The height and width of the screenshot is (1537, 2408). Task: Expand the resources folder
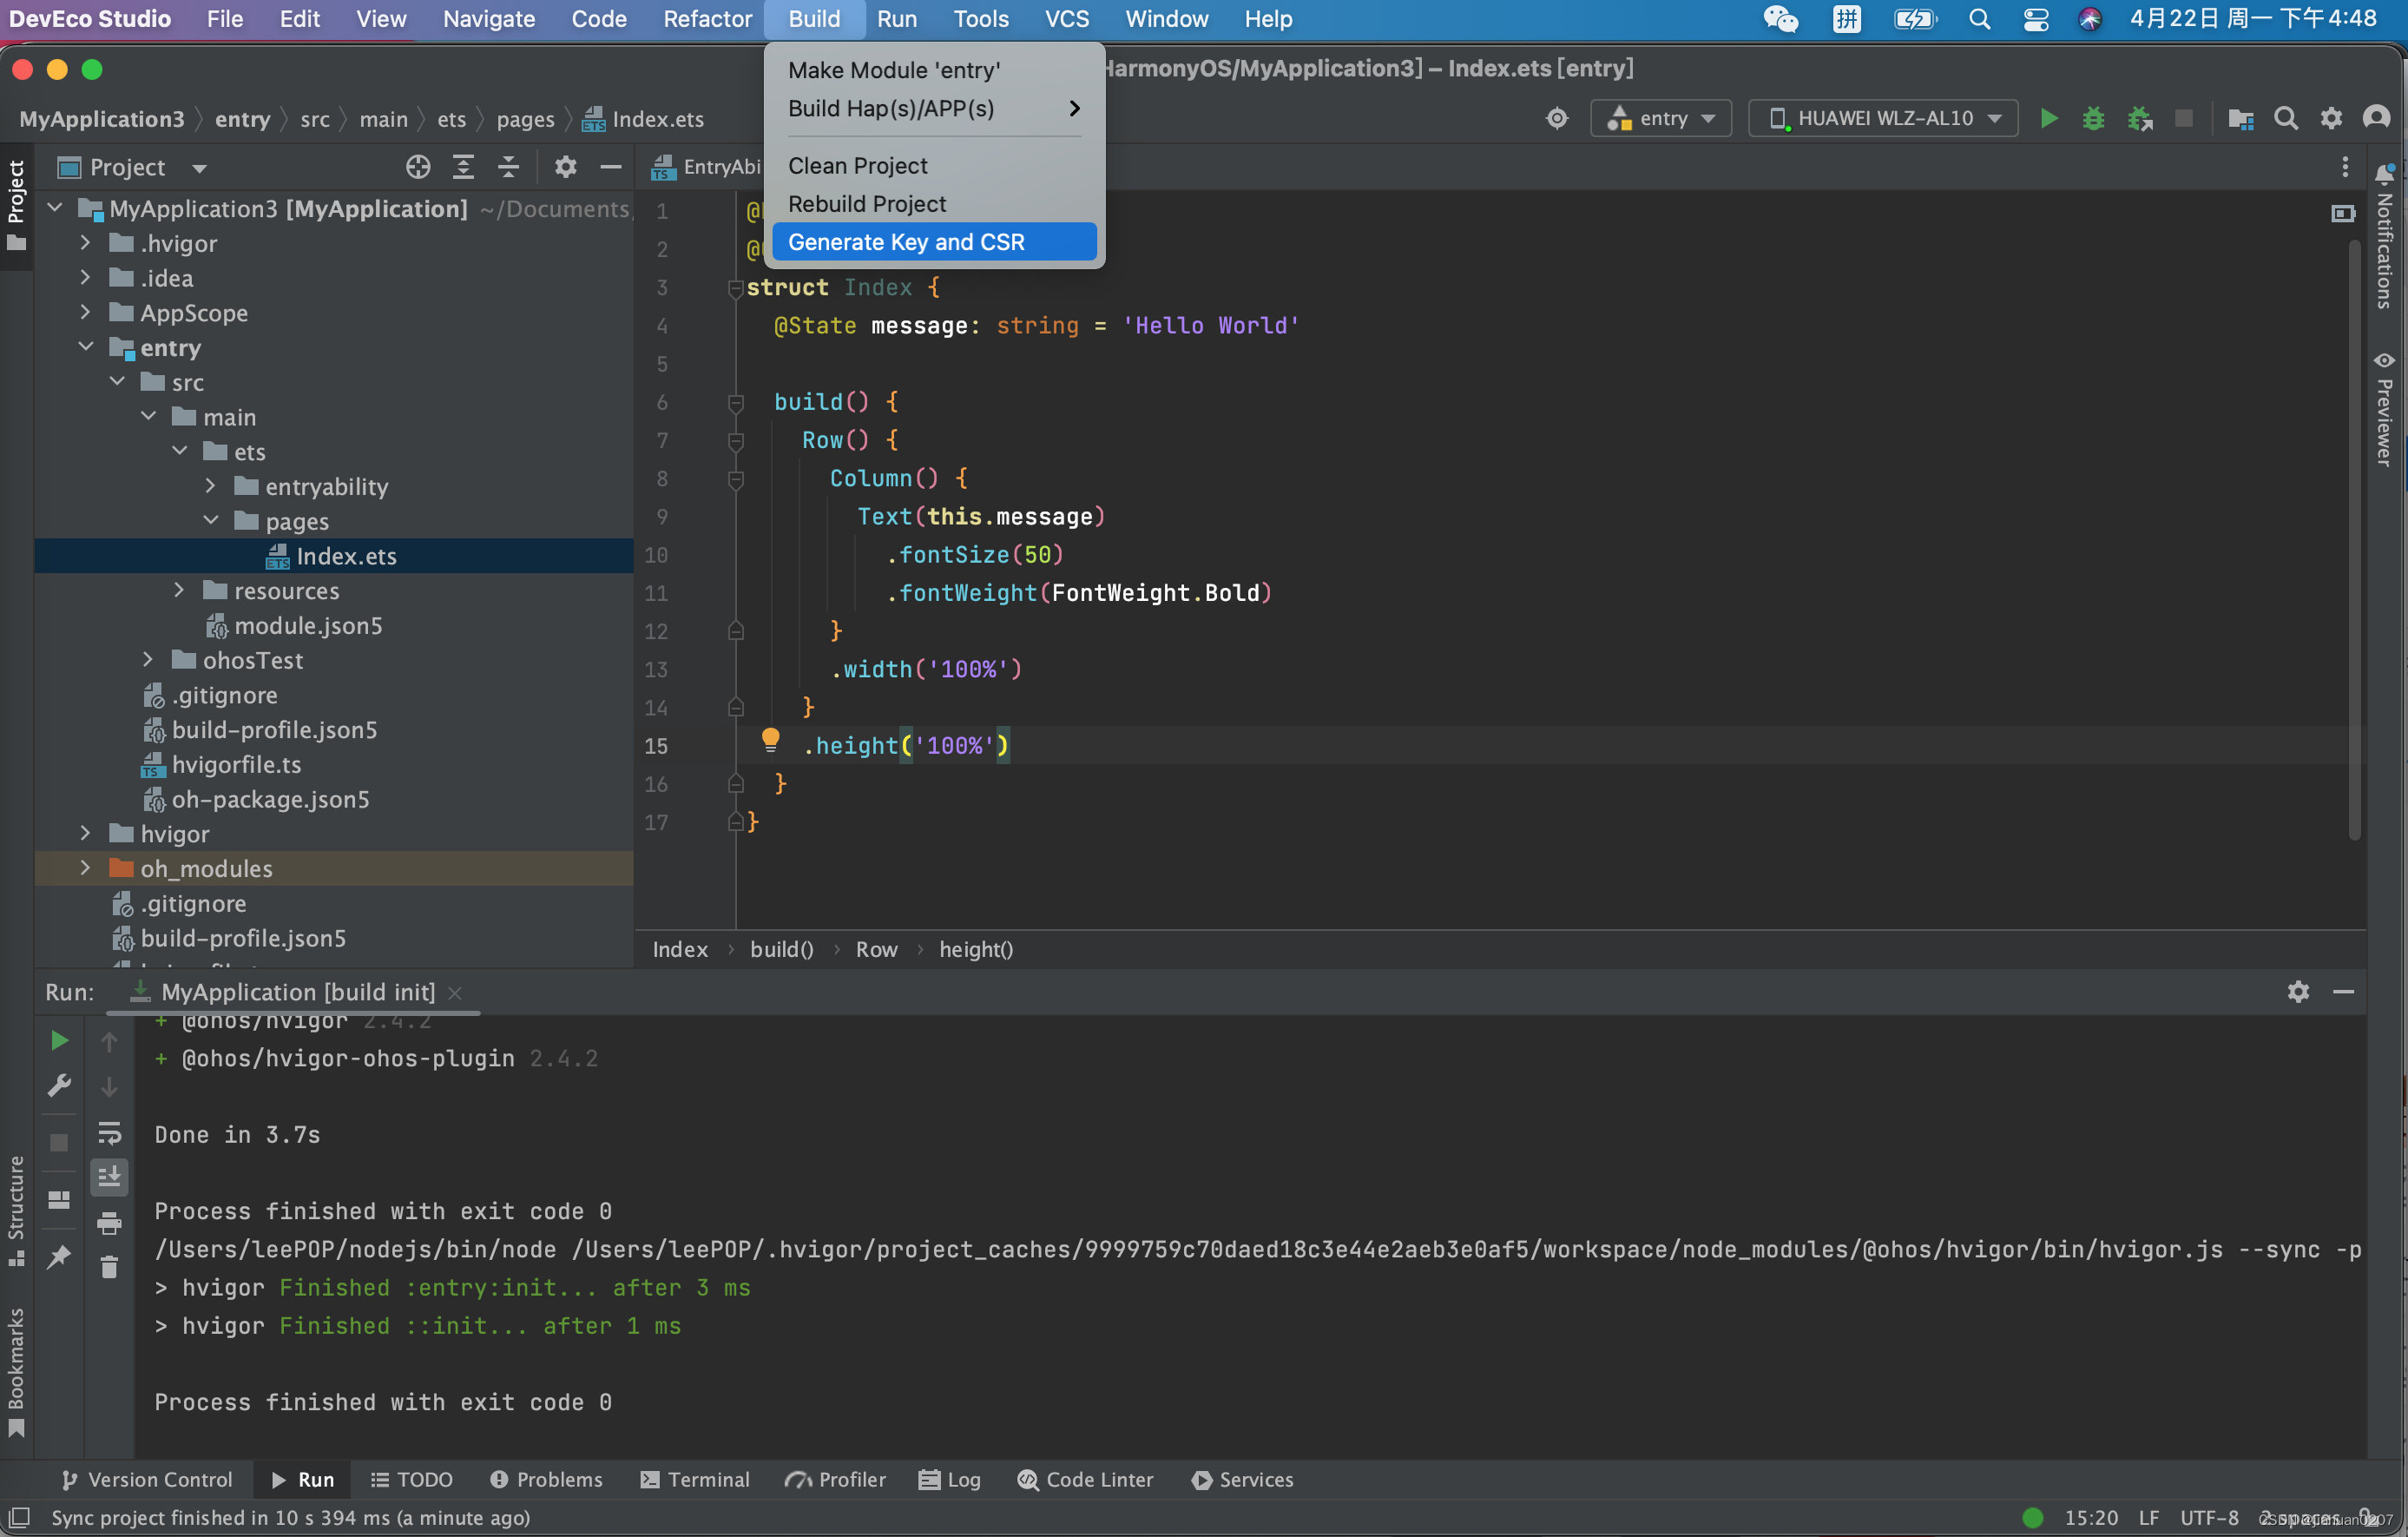[x=179, y=590]
